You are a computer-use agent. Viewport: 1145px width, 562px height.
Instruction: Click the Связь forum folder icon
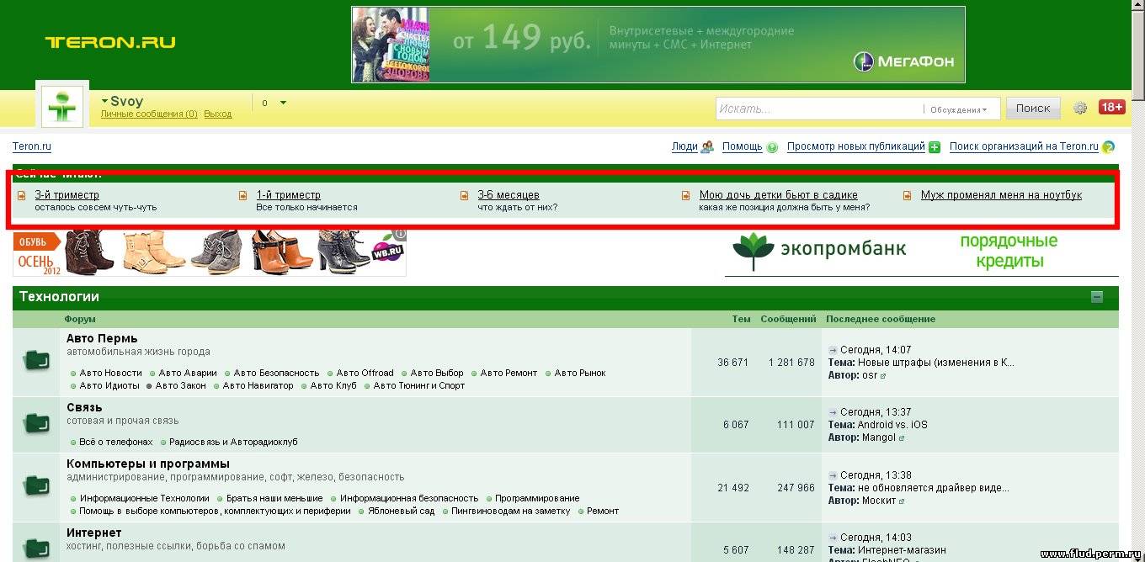[36, 424]
